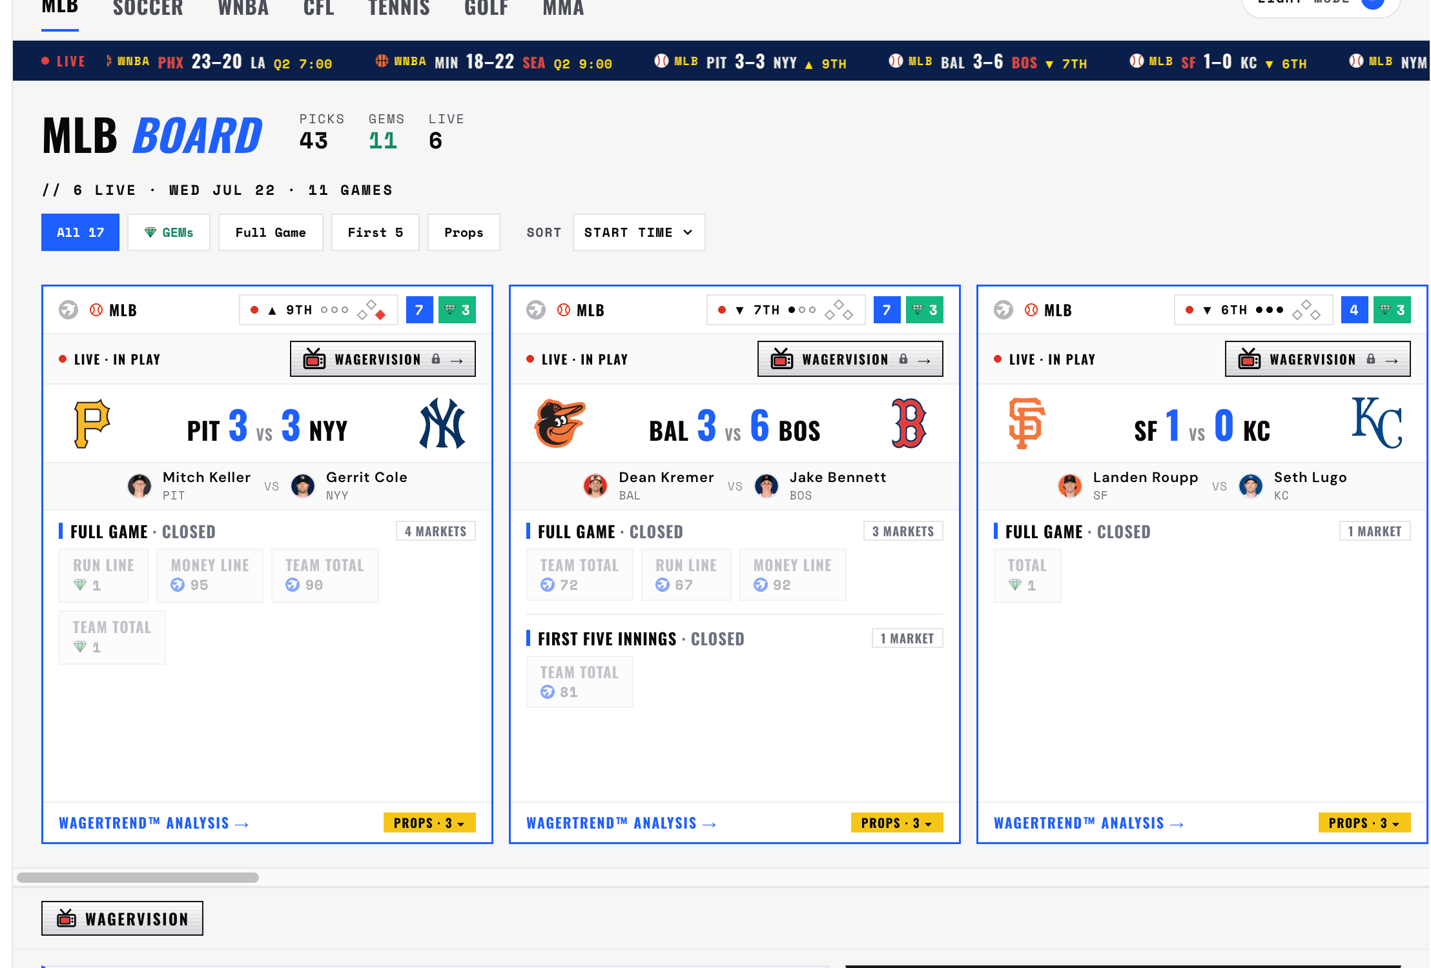Screen dimensions: 1431x968
Task: Open the MLB sport tab
Action: [x=60, y=9]
